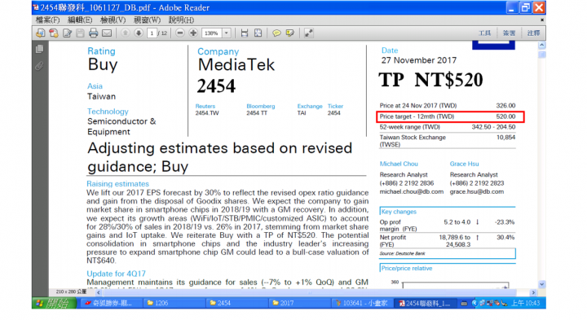Click vertical scrollbar up arrow
This screenshot has height=320, width=587.
coord(541,46)
